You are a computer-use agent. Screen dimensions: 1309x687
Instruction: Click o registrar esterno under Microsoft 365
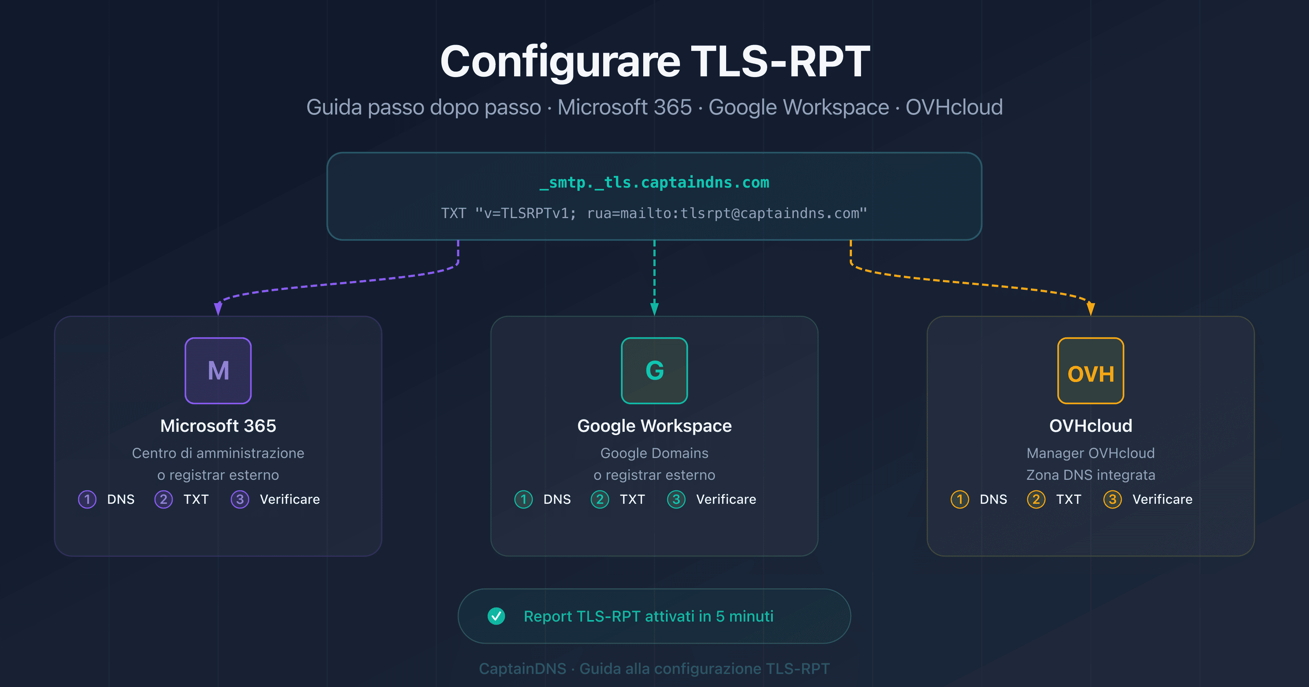(218, 475)
